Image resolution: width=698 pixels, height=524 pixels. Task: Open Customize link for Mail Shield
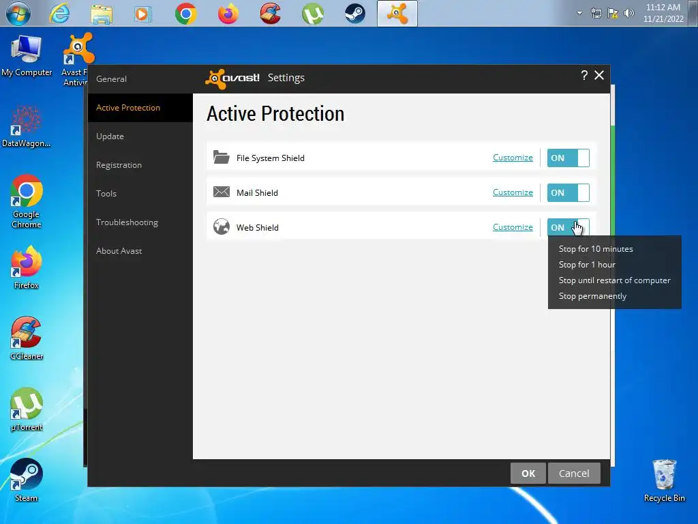(513, 192)
